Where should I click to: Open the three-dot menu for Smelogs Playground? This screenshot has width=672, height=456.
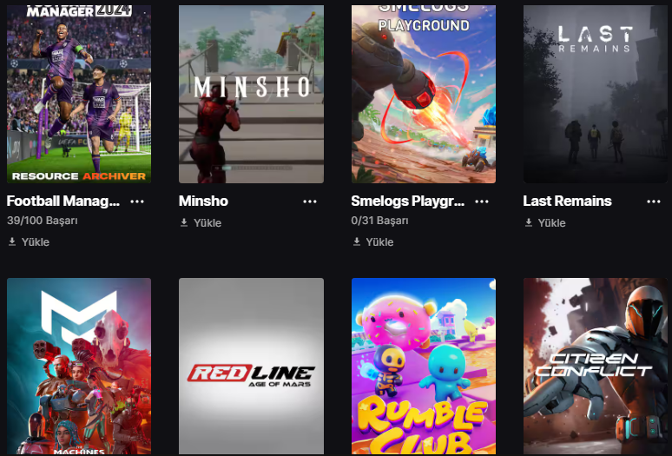(482, 202)
